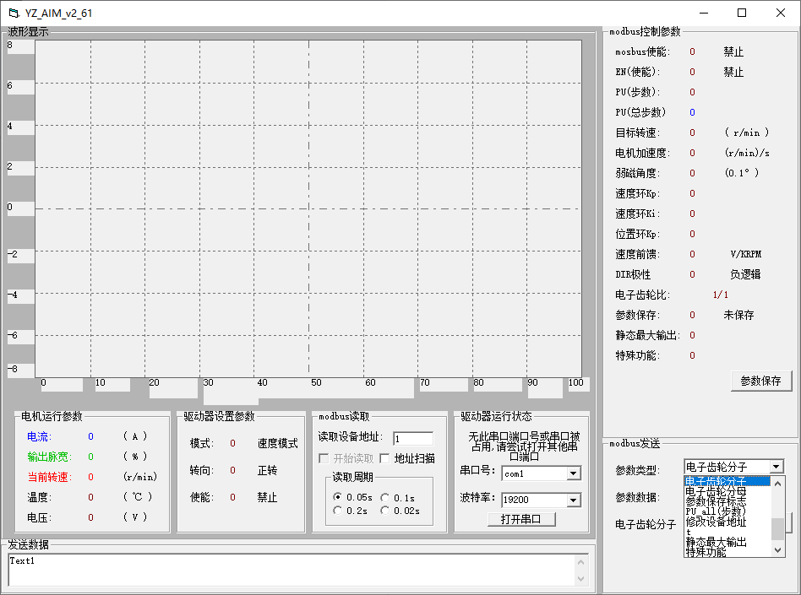Click the 电压 label in motor parameters
The height and width of the screenshot is (595, 801).
[40, 517]
